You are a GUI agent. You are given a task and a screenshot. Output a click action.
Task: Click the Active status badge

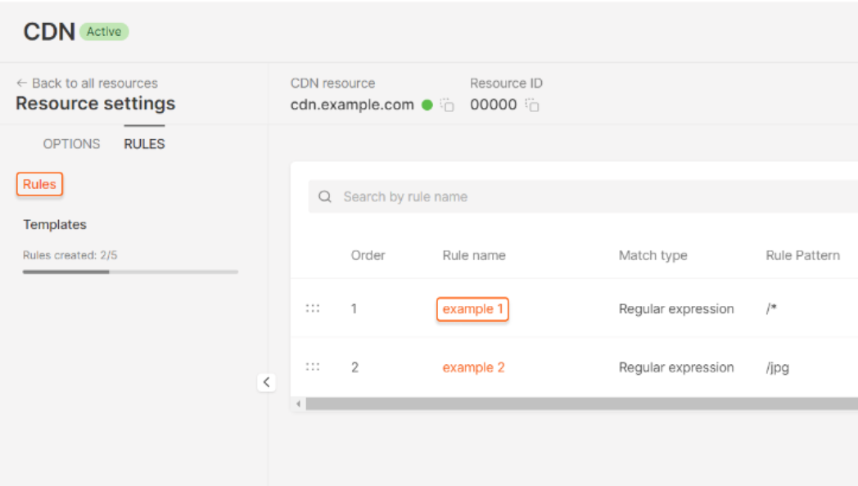104,32
